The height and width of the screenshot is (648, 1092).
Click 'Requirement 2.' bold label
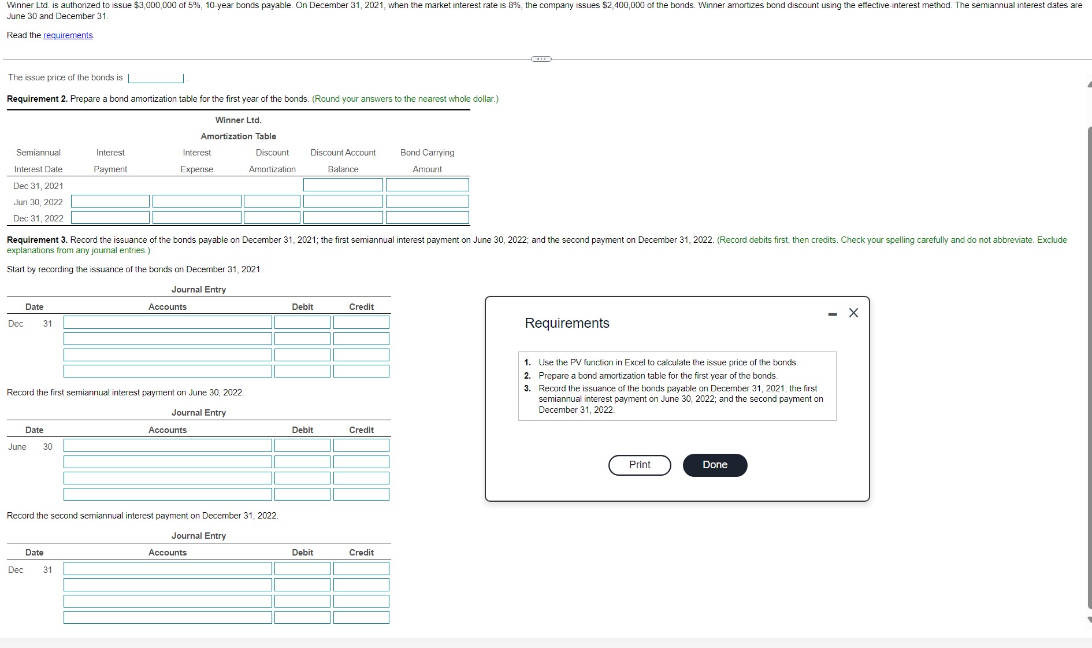point(37,99)
